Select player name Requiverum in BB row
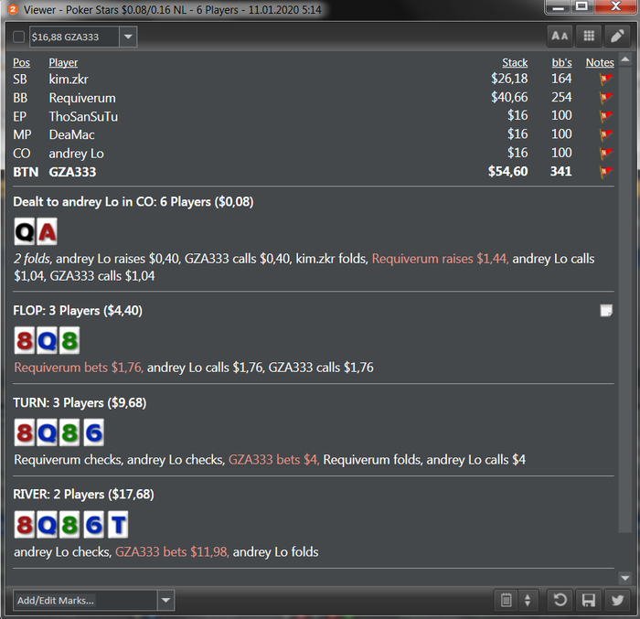This screenshot has height=619, width=640. (82, 98)
